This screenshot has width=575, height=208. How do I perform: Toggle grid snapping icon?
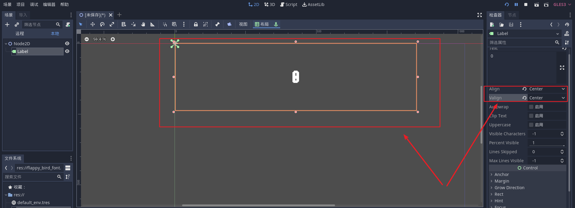point(174,24)
